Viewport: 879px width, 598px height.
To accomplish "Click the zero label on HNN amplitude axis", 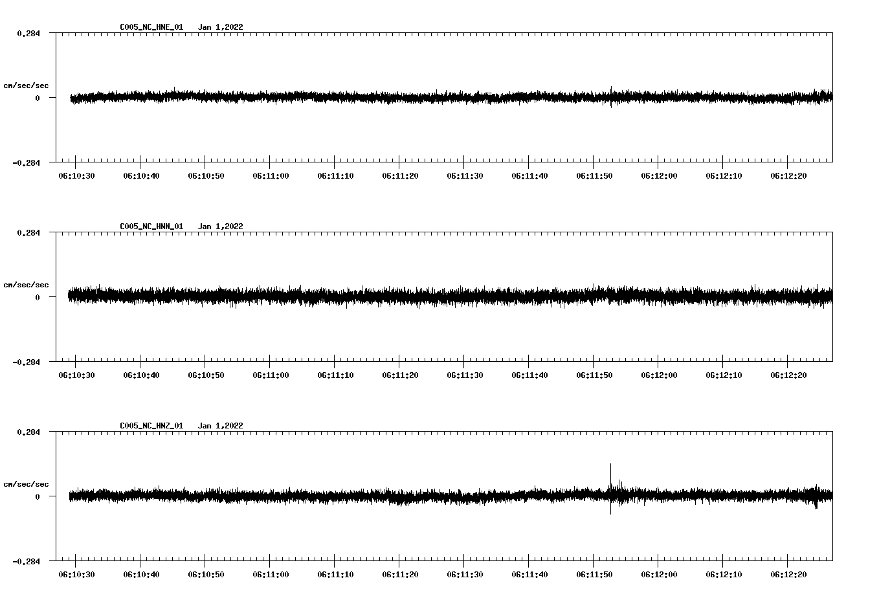I will point(38,298).
